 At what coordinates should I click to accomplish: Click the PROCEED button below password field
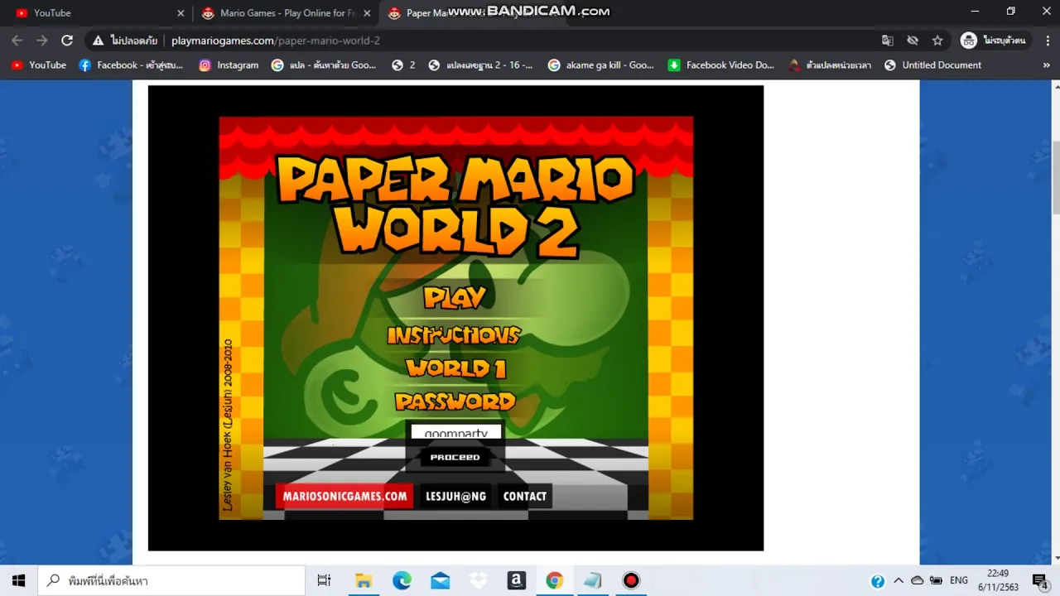[x=455, y=457]
